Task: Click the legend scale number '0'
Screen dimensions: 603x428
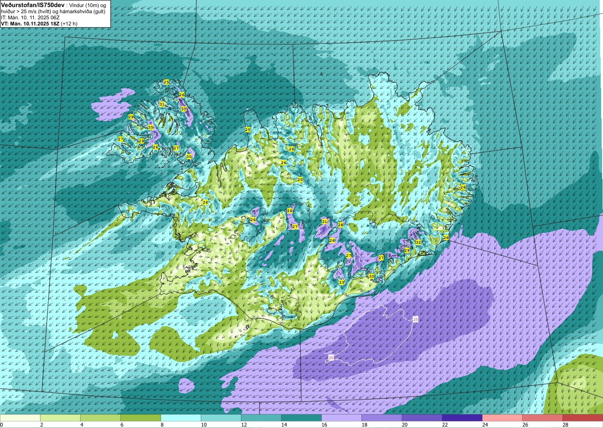Action: pos(1,425)
